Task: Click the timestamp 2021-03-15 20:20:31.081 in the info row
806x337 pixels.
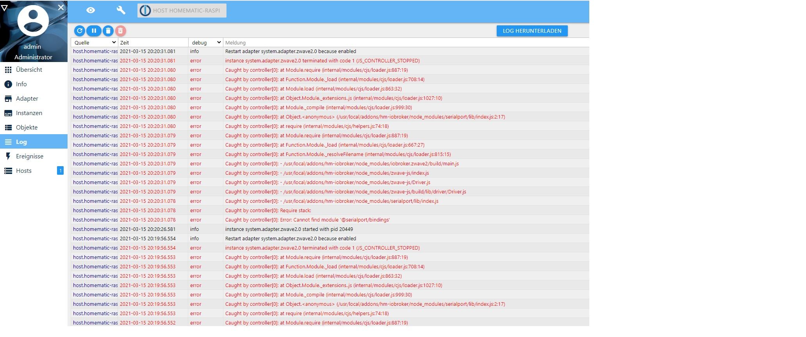Action: [x=148, y=51]
